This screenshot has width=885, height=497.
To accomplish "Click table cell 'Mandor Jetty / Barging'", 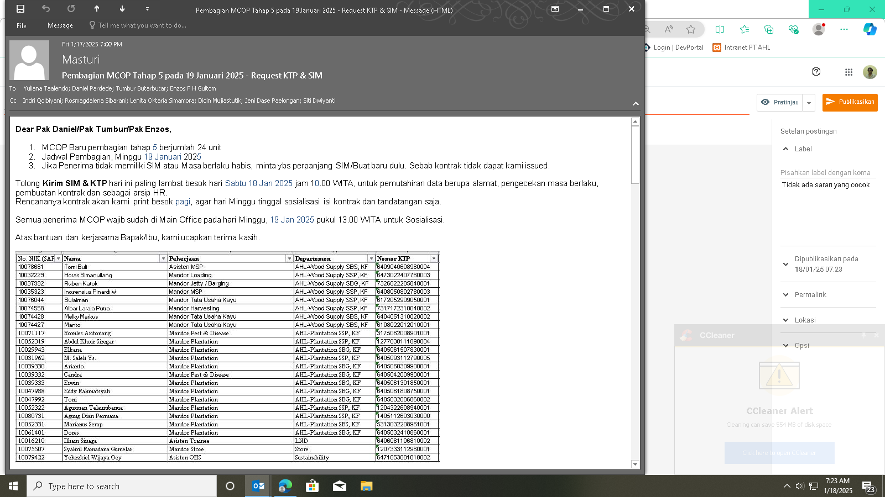I will [x=231, y=283].
